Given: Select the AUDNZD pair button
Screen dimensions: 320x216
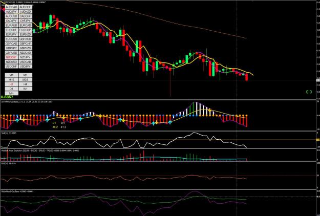Looking at the screenshot, I should [25, 12].
